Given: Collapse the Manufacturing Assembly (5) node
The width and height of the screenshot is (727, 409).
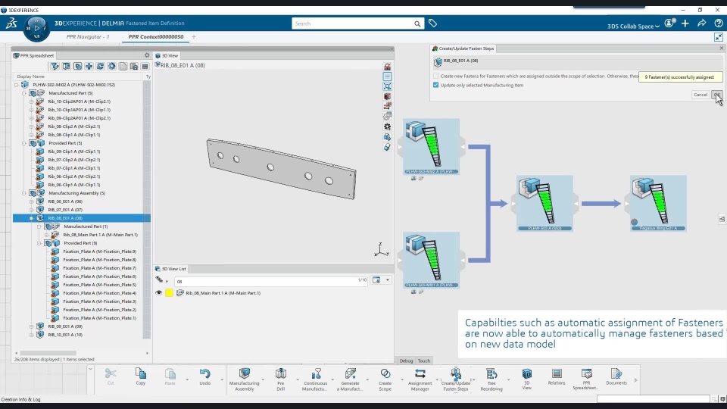Looking at the screenshot, I should (x=23, y=193).
